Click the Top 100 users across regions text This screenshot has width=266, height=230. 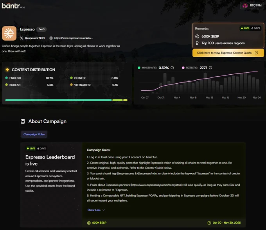[x=223, y=43]
